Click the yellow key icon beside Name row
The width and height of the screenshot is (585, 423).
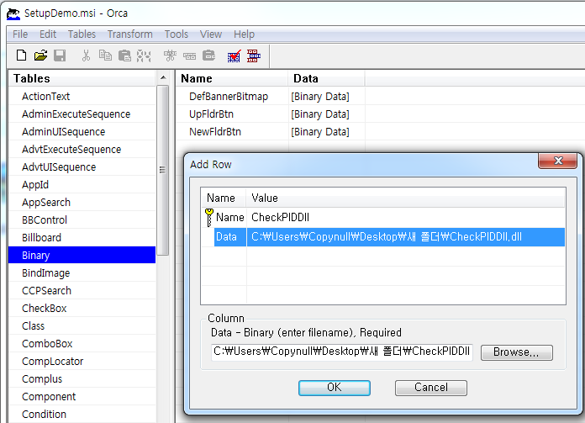point(209,217)
